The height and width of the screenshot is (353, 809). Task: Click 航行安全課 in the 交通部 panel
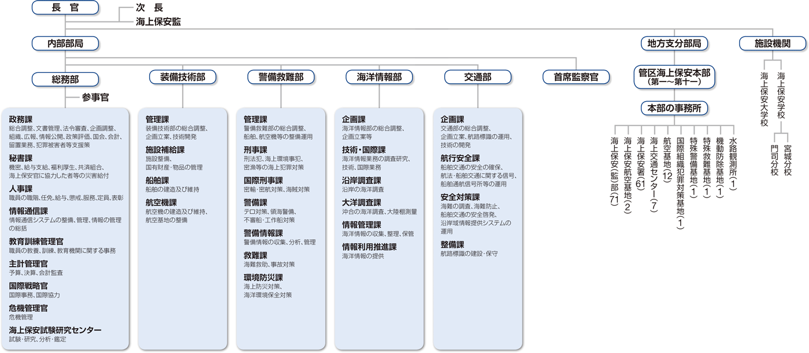460,158
